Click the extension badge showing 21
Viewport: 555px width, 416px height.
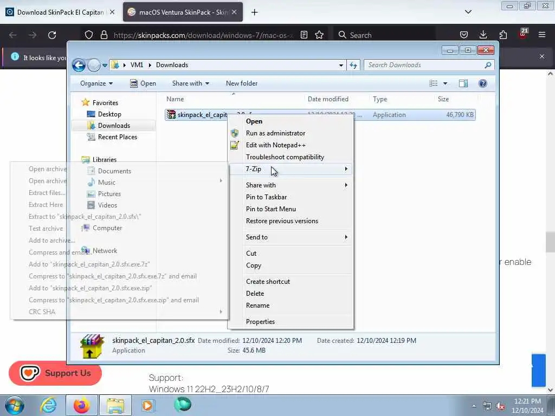[523, 33]
